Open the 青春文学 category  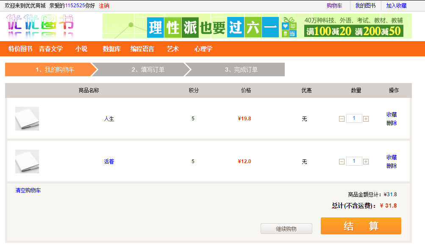pos(51,49)
